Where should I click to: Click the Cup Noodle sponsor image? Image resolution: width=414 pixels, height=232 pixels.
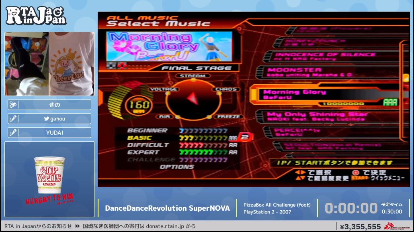click(x=49, y=179)
